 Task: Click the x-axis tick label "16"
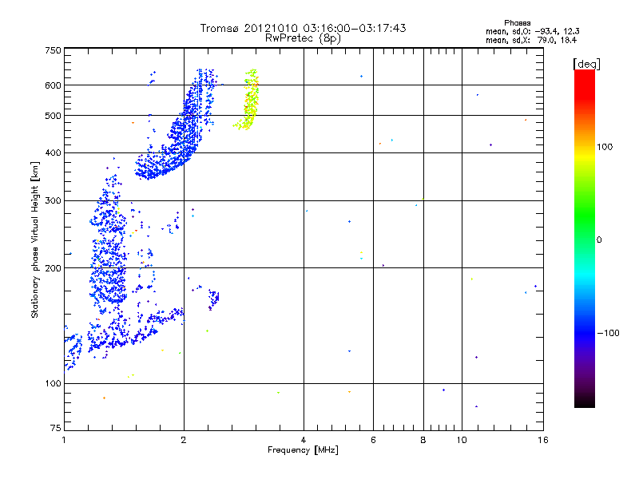[543, 440]
